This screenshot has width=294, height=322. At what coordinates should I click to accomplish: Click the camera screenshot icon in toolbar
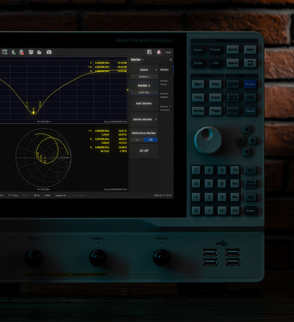pyautogui.click(x=49, y=52)
